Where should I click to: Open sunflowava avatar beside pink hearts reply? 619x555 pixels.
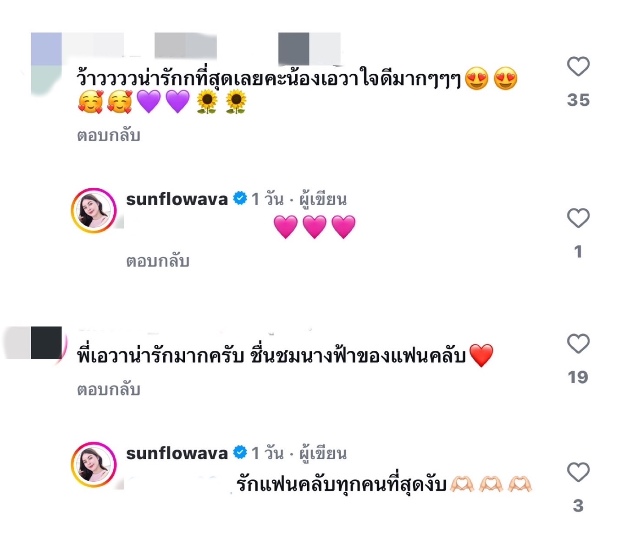(94, 210)
